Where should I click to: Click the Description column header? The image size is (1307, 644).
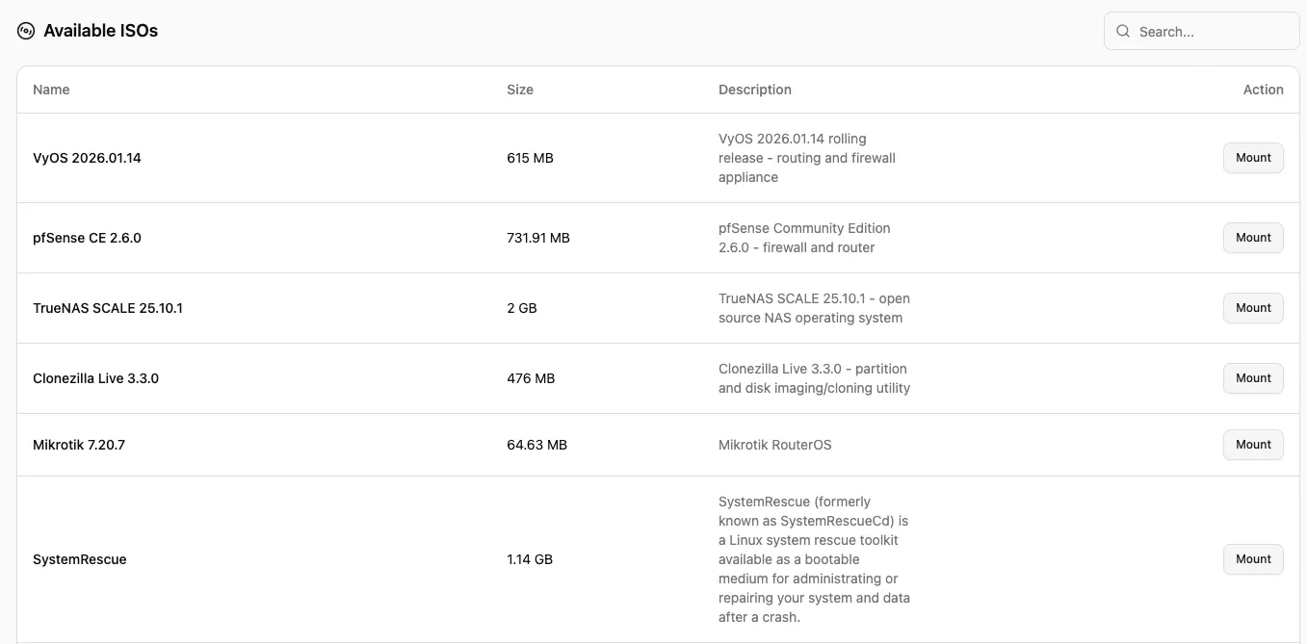[754, 90]
